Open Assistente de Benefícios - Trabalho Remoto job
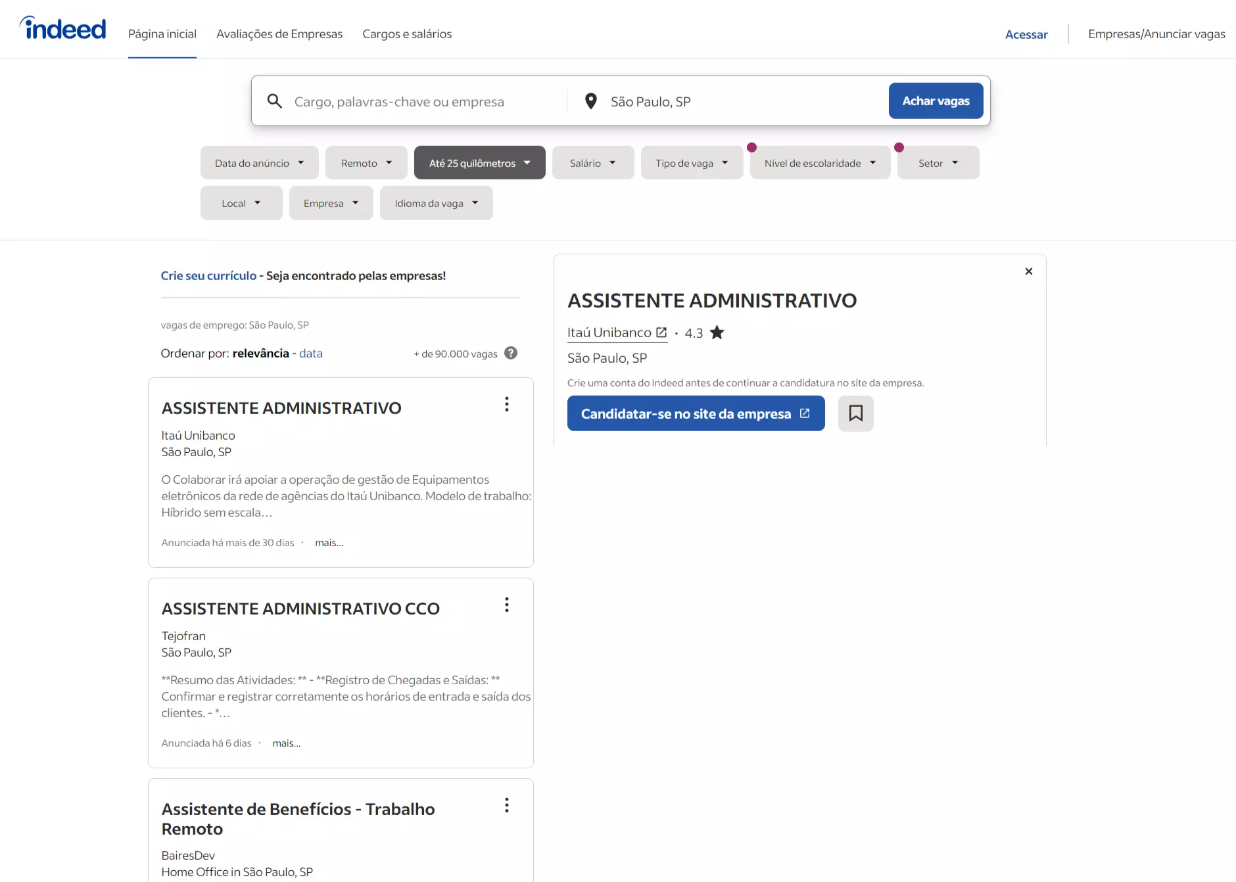The height and width of the screenshot is (882, 1236). tap(298, 819)
